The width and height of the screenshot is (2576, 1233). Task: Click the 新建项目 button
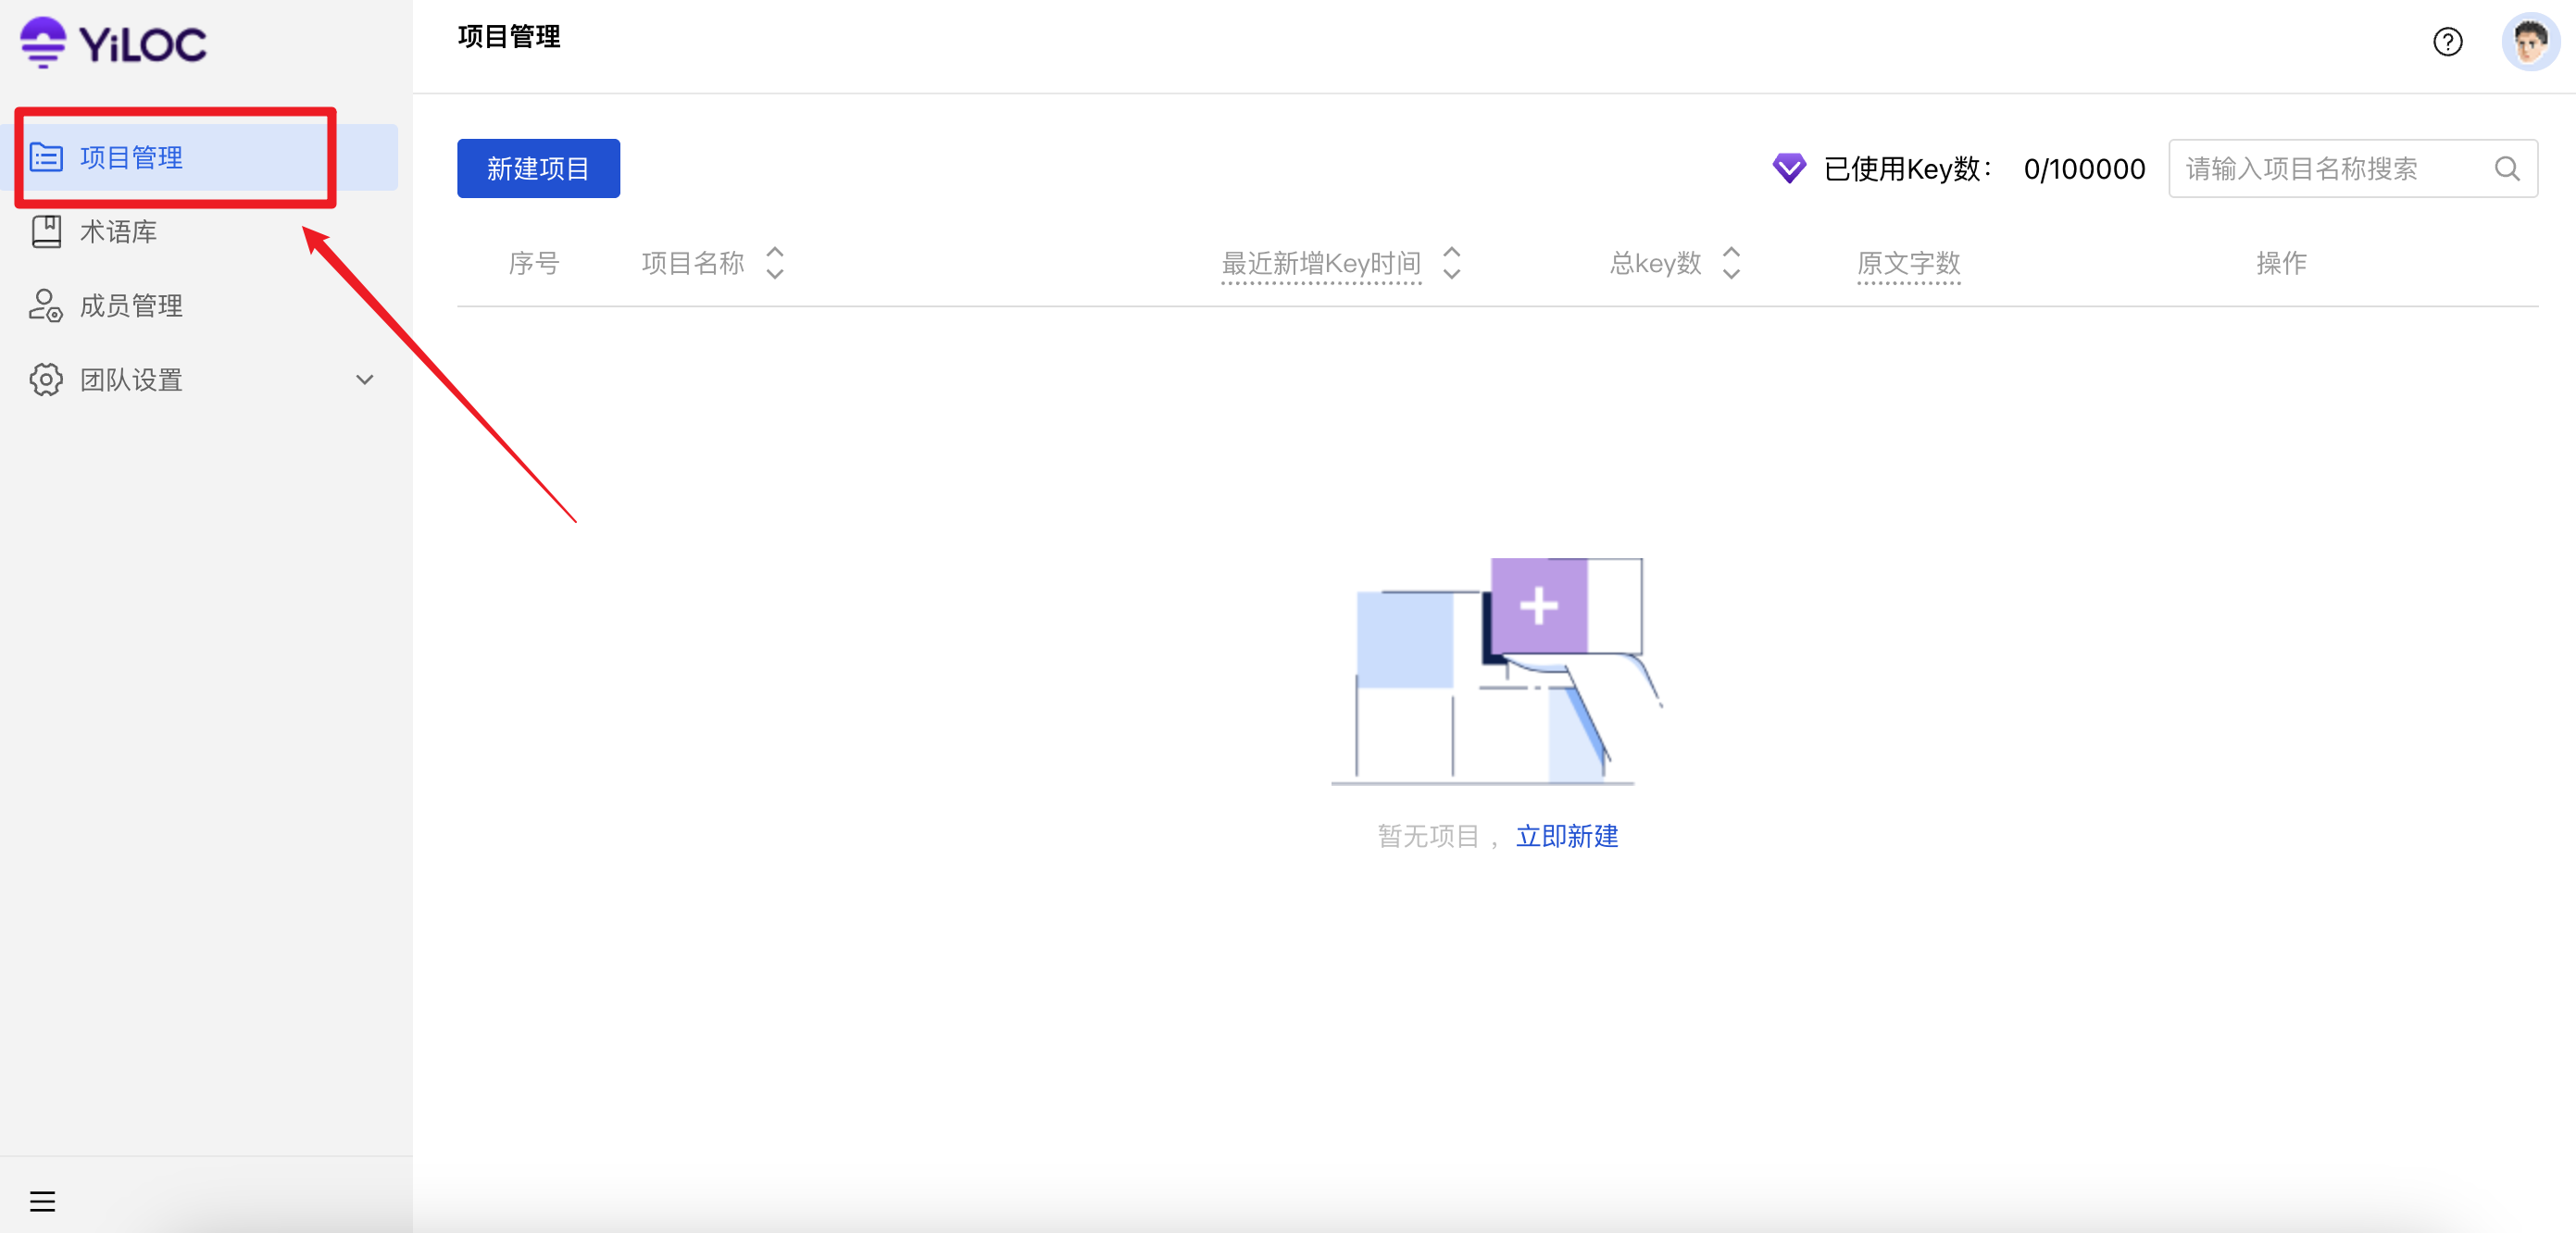coord(538,169)
